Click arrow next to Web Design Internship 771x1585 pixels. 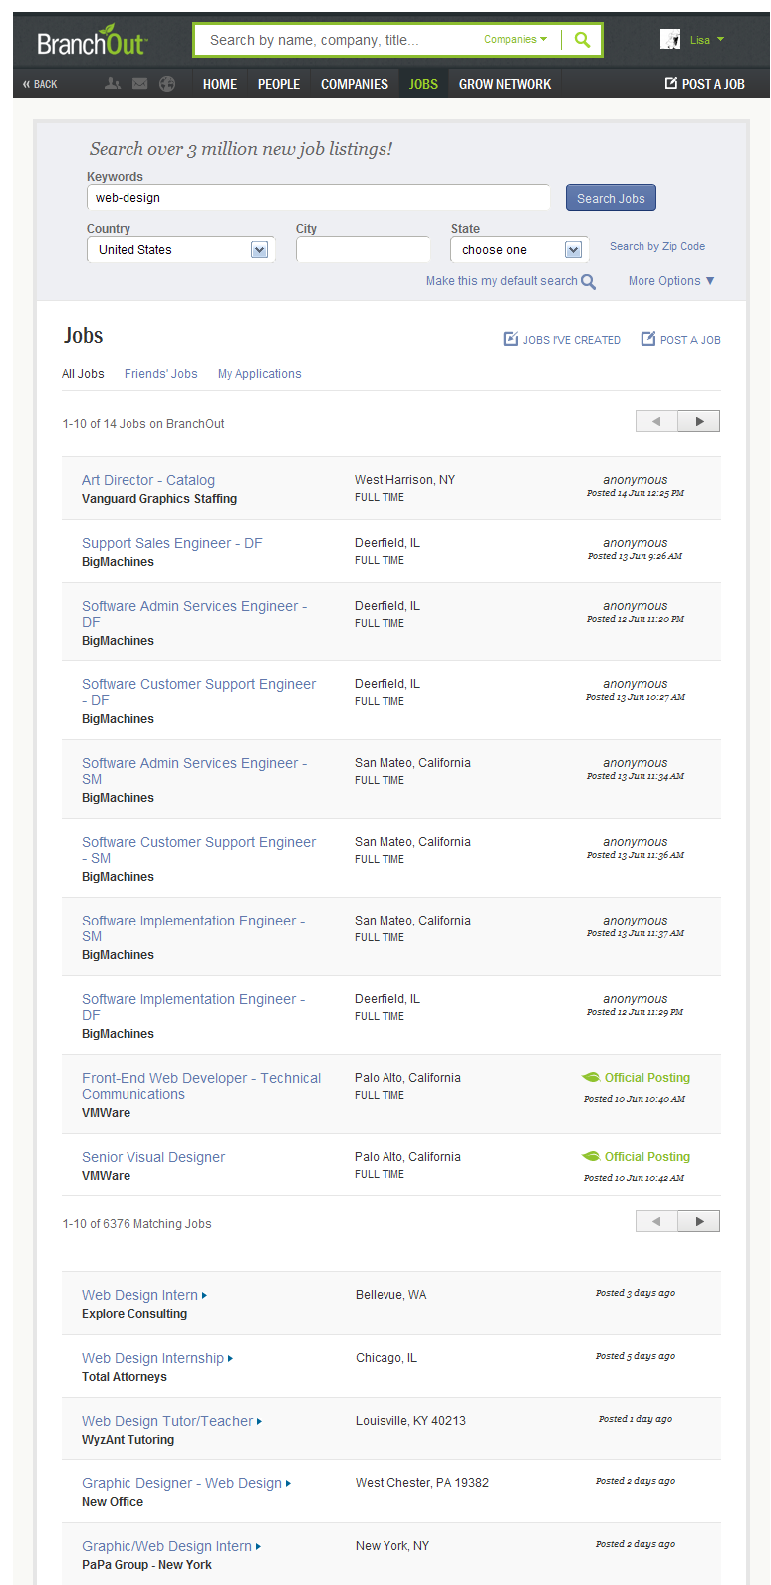(231, 1359)
